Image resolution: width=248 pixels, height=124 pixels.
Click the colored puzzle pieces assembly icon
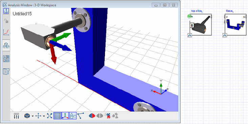(107, 116)
